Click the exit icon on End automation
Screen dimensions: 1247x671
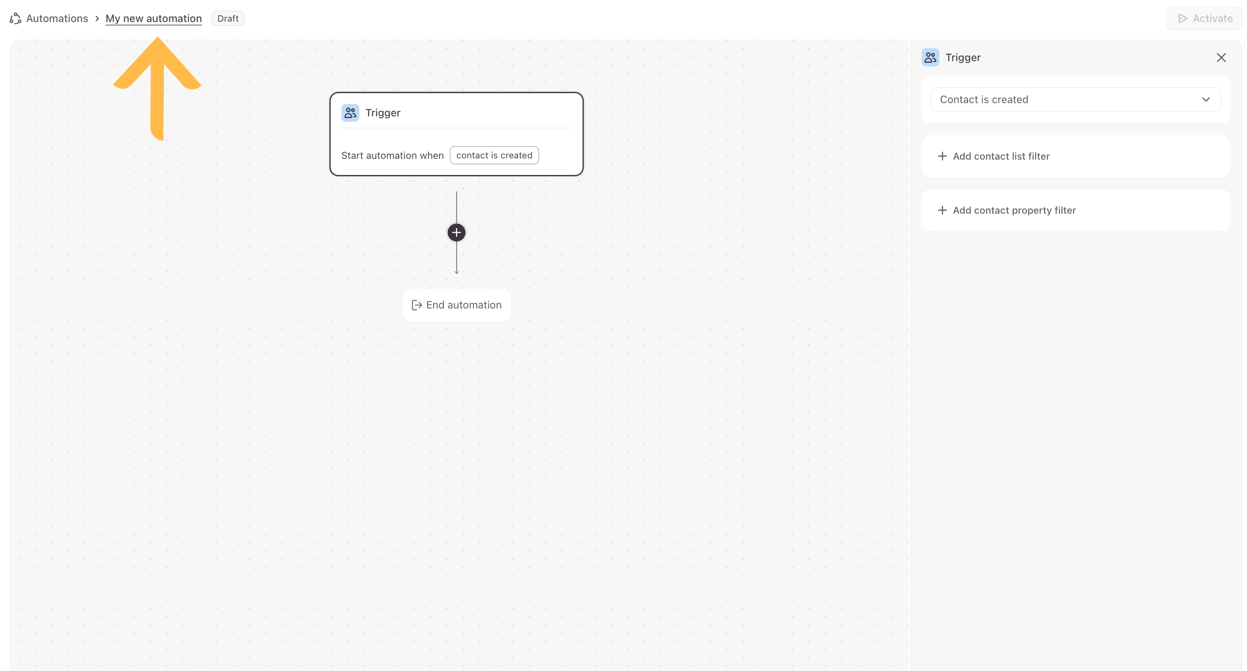pos(416,305)
